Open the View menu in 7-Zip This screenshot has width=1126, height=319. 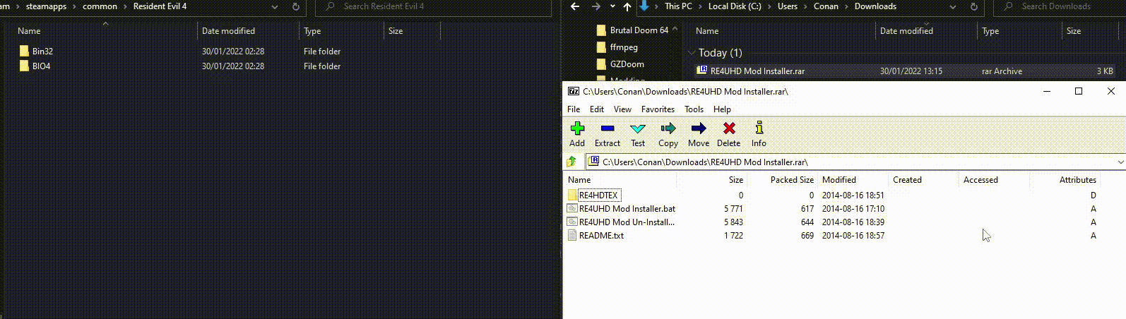(x=622, y=109)
